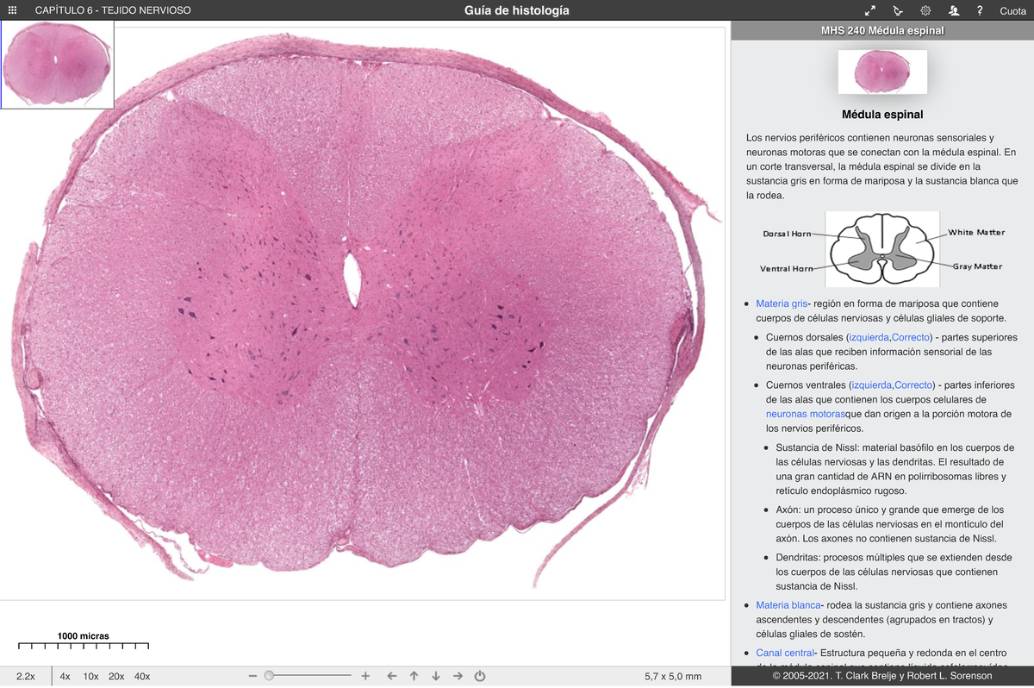1034x688 pixels.
Task: Open the user accounts icon
Action: click(x=953, y=10)
